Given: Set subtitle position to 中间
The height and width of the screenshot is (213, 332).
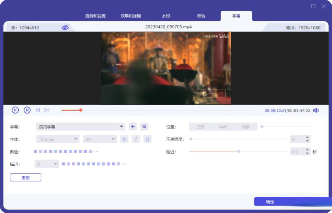Looking at the screenshot, I should tap(223, 127).
